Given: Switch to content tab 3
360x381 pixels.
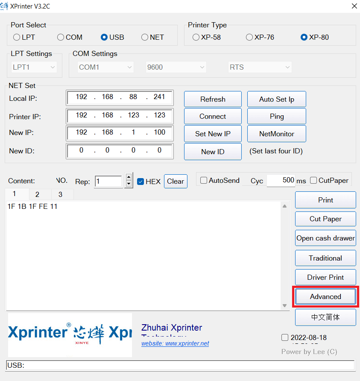Looking at the screenshot, I should point(60,194).
